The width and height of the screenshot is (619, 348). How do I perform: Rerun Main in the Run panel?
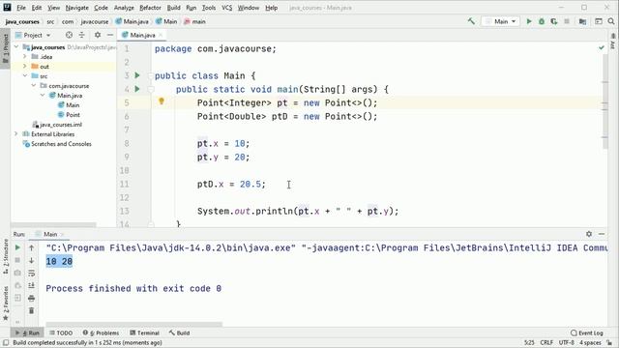click(17, 247)
